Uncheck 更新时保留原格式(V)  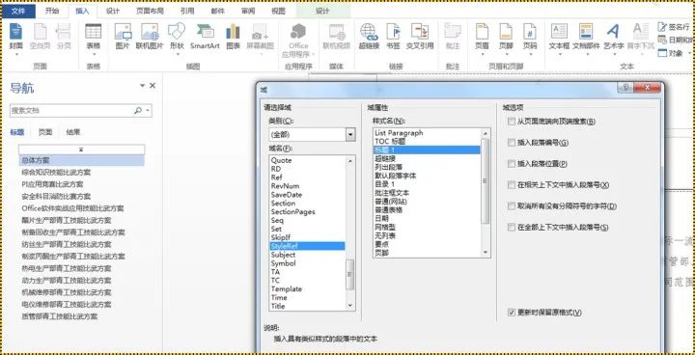pos(512,313)
